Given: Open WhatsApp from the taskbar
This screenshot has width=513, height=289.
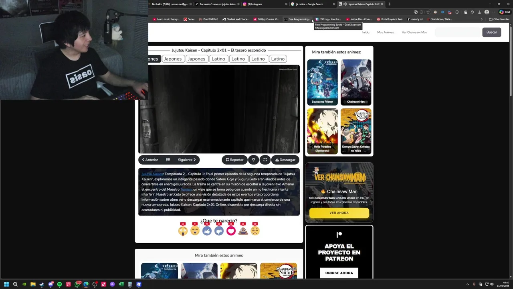Looking at the screenshot, I should pyautogui.click(x=77, y=284).
